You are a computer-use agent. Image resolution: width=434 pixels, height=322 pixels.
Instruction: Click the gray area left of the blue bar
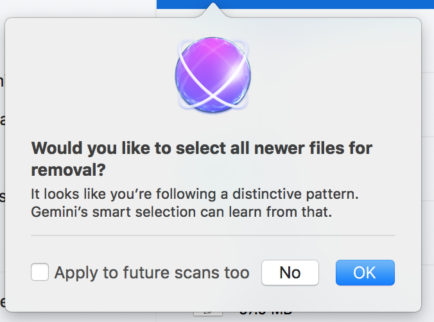click(78, 8)
